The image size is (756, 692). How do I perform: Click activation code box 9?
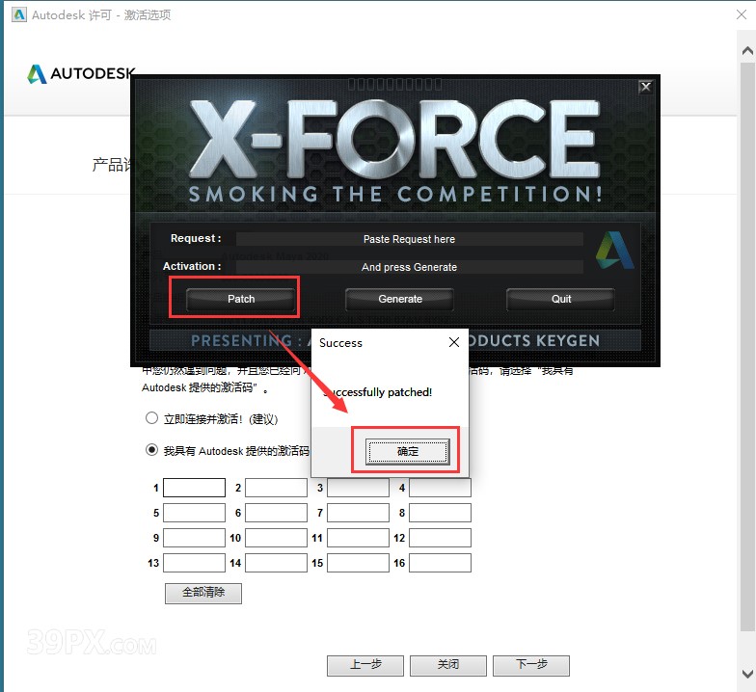tap(195, 538)
